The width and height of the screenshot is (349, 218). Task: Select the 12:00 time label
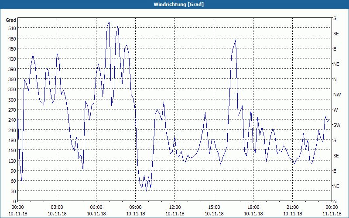click(175, 208)
